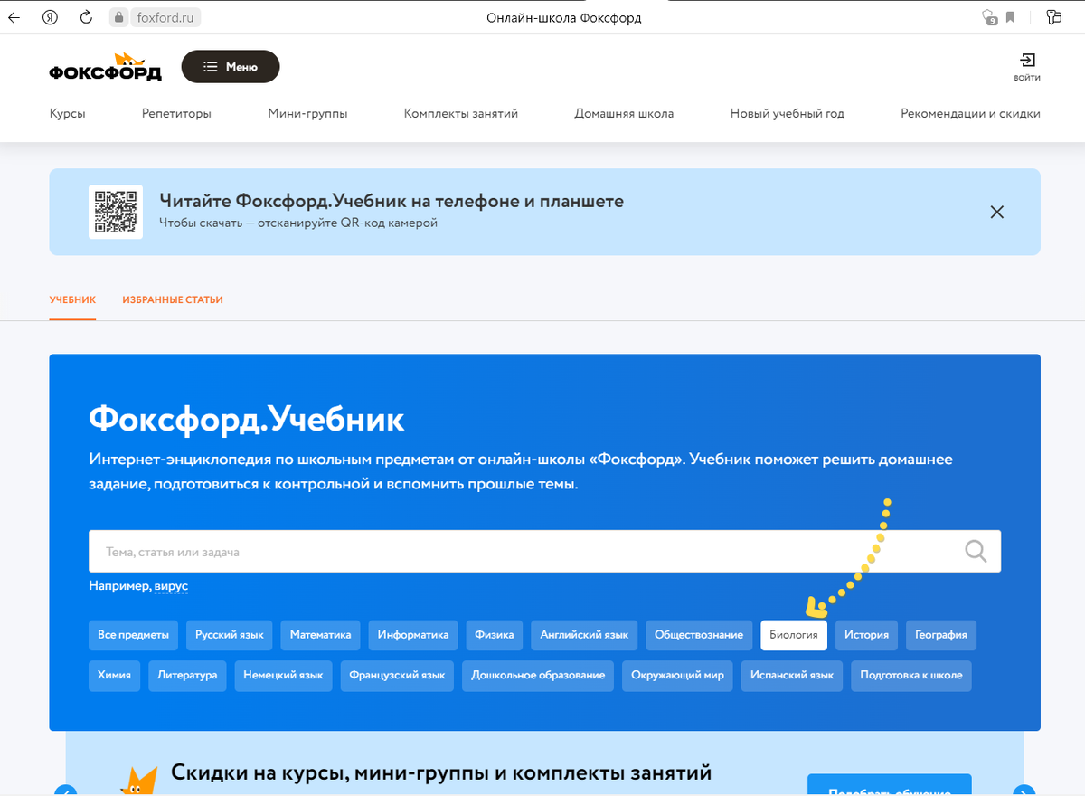Click the magnifier search icon

click(976, 551)
